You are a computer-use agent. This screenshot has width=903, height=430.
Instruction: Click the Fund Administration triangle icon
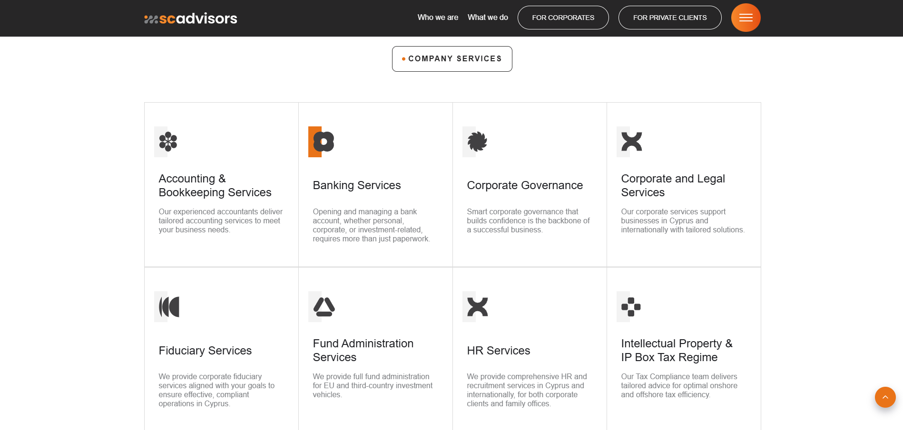[x=324, y=306]
